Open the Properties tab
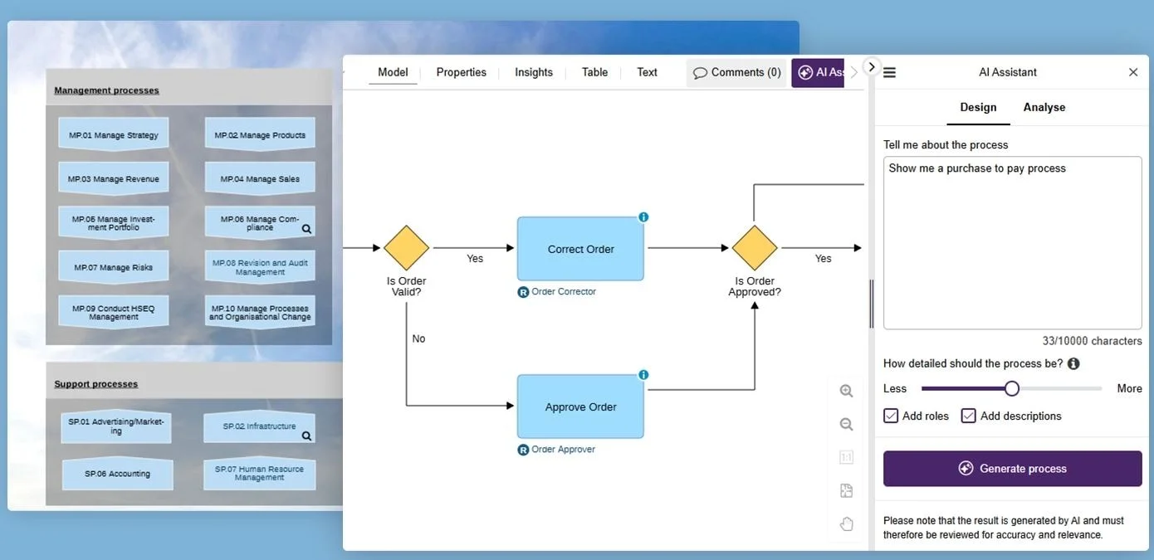The height and width of the screenshot is (560, 1154). 461,72
